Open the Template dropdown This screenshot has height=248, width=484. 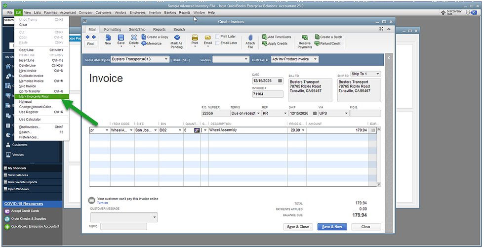click(x=315, y=59)
